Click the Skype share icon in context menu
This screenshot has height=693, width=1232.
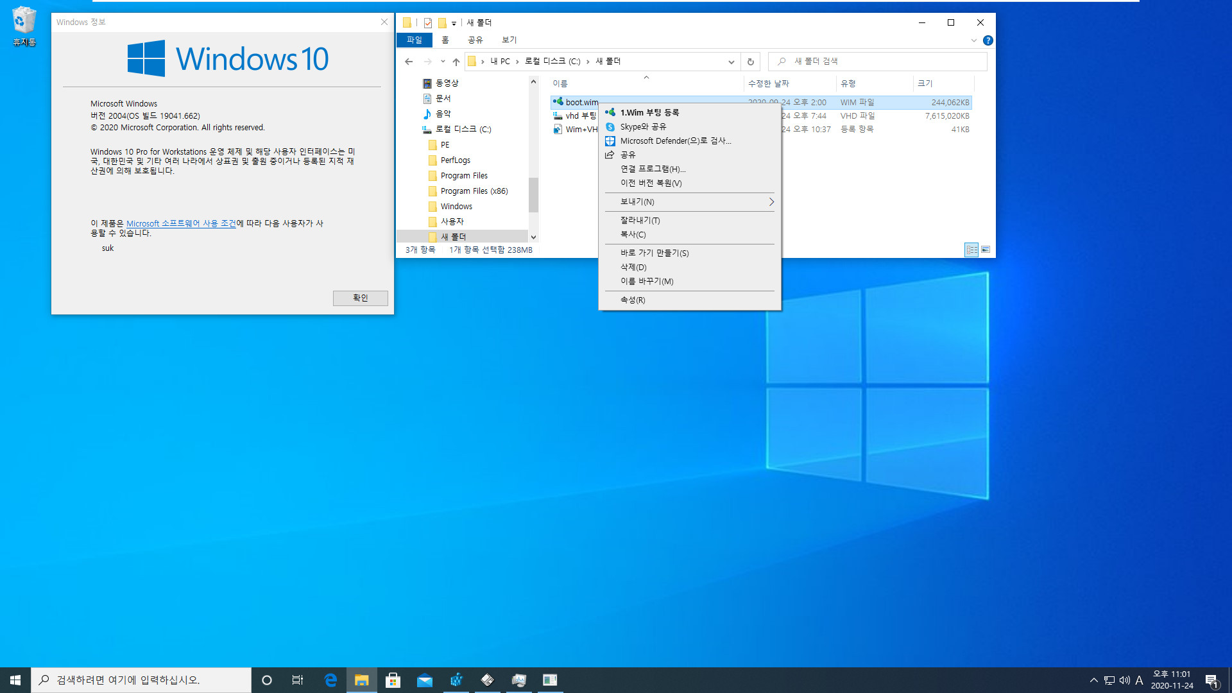point(610,127)
